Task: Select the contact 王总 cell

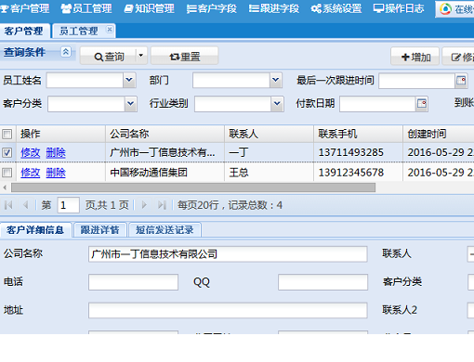Action: (269, 173)
